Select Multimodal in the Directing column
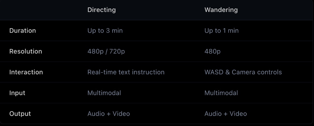 coord(104,93)
